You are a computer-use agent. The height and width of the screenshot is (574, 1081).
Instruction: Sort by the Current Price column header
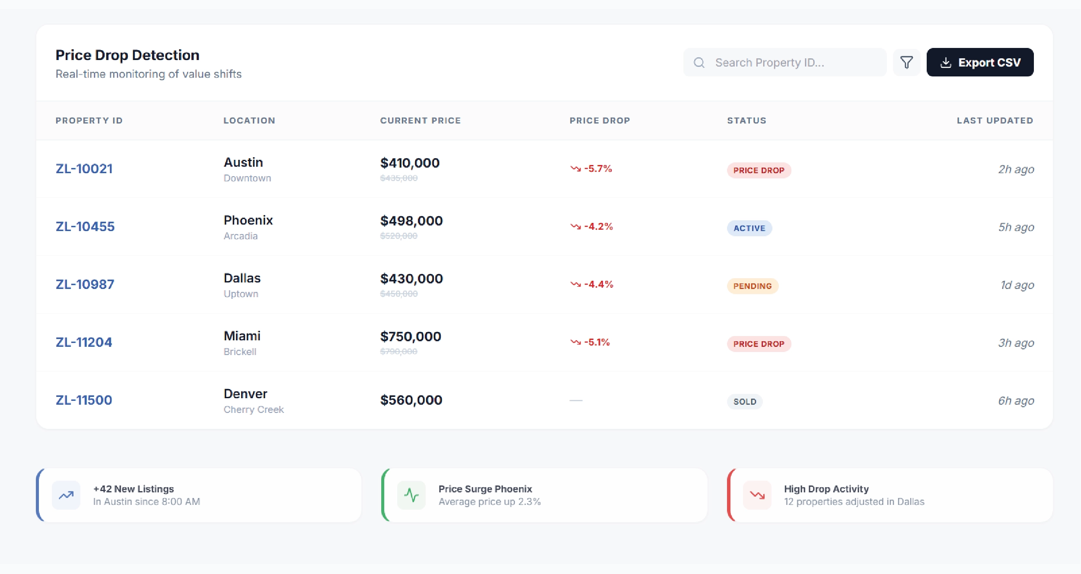[420, 121]
